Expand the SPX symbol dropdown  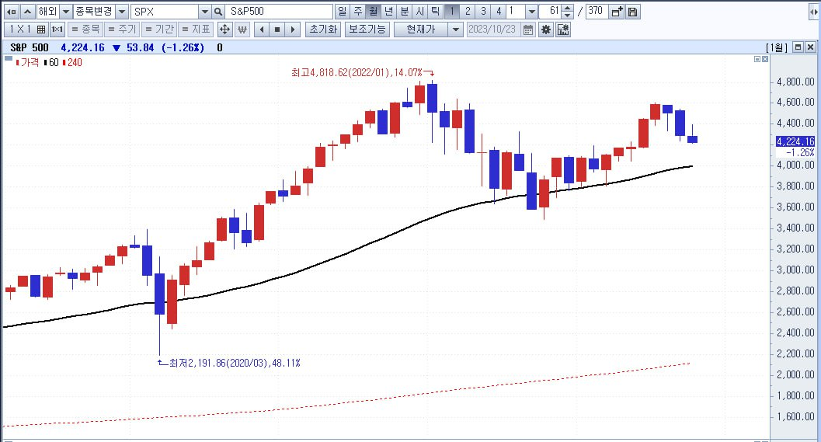pos(205,12)
